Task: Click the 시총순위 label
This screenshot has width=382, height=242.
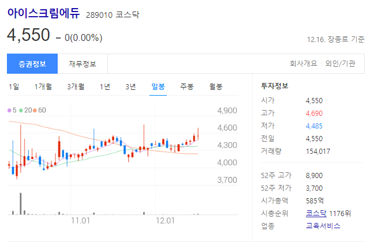Action: [x=275, y=213]
